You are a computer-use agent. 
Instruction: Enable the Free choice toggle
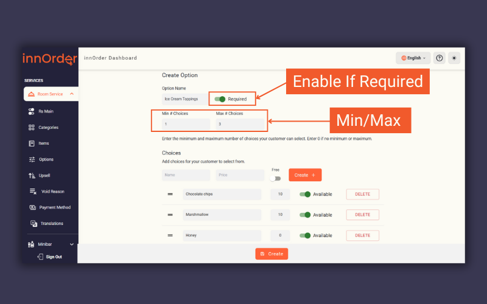pos(276,178)
